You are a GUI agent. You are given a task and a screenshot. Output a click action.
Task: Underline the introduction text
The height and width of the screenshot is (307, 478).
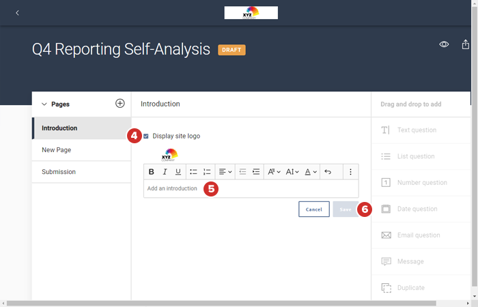[178, 172]
